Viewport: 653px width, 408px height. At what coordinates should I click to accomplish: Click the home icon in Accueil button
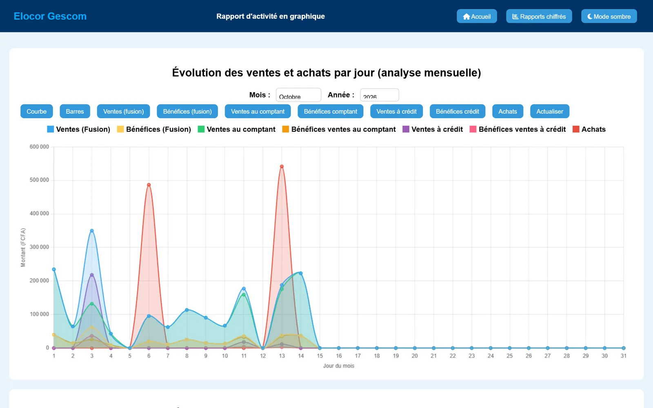pyautogui.click(x=466, y=17)
